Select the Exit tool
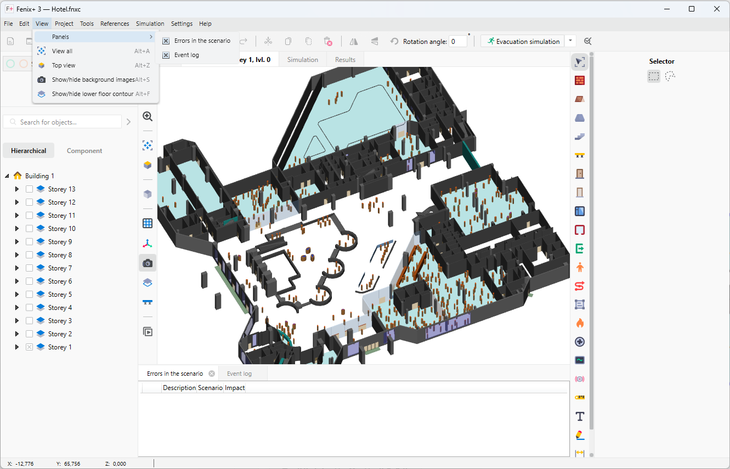This screenshot has width=730, height=469. click(580, 248)
